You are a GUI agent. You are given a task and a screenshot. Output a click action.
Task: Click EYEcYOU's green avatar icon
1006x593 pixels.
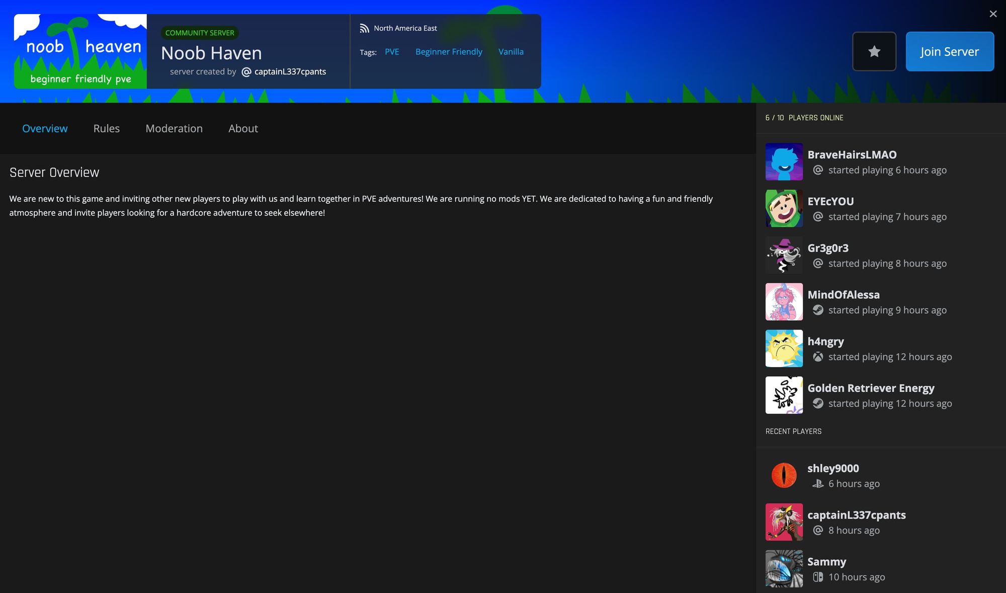[784, 208]
